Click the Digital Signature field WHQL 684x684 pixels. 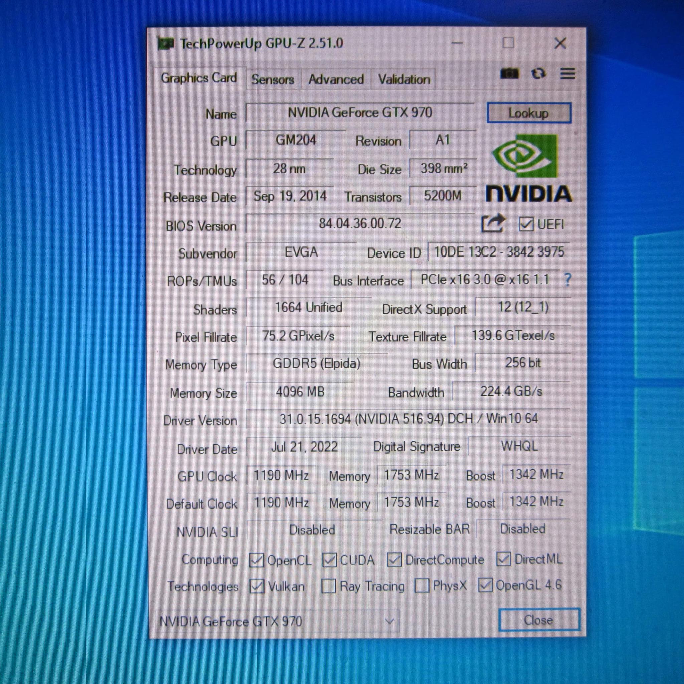click(x=519, y=446)
